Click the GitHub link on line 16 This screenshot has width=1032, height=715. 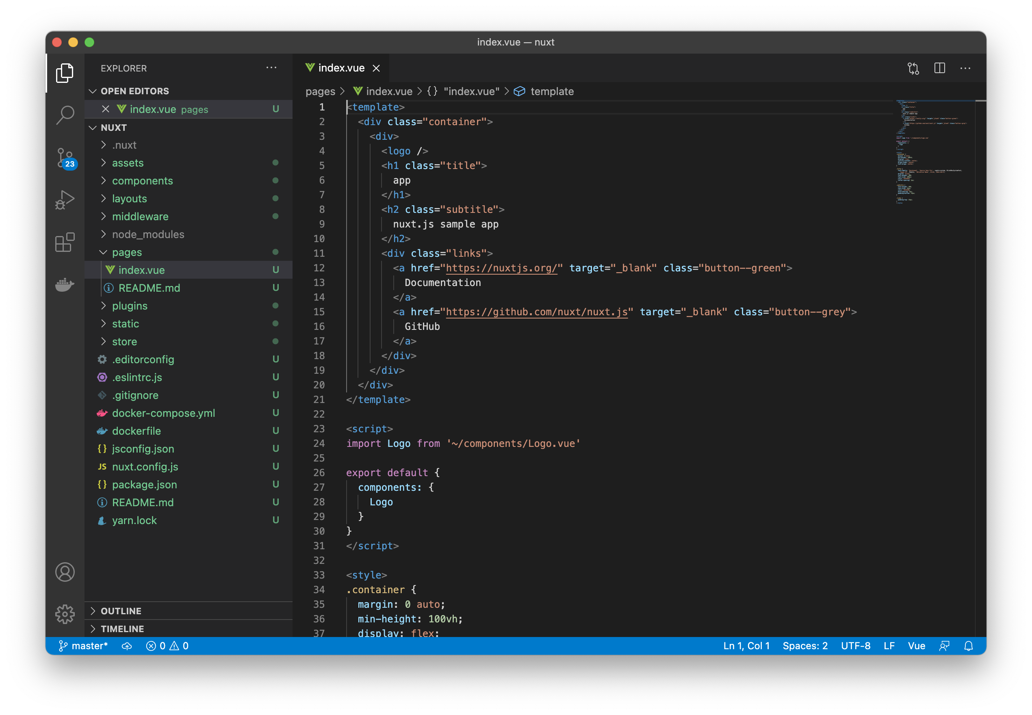click(423, 327)
